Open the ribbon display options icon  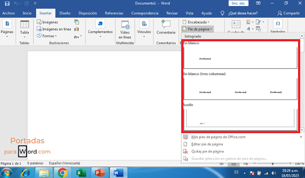tap(258, 3)
